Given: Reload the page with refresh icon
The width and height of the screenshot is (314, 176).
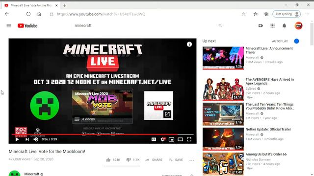Looking at the screenshot, I should click(x=28, y=14).
